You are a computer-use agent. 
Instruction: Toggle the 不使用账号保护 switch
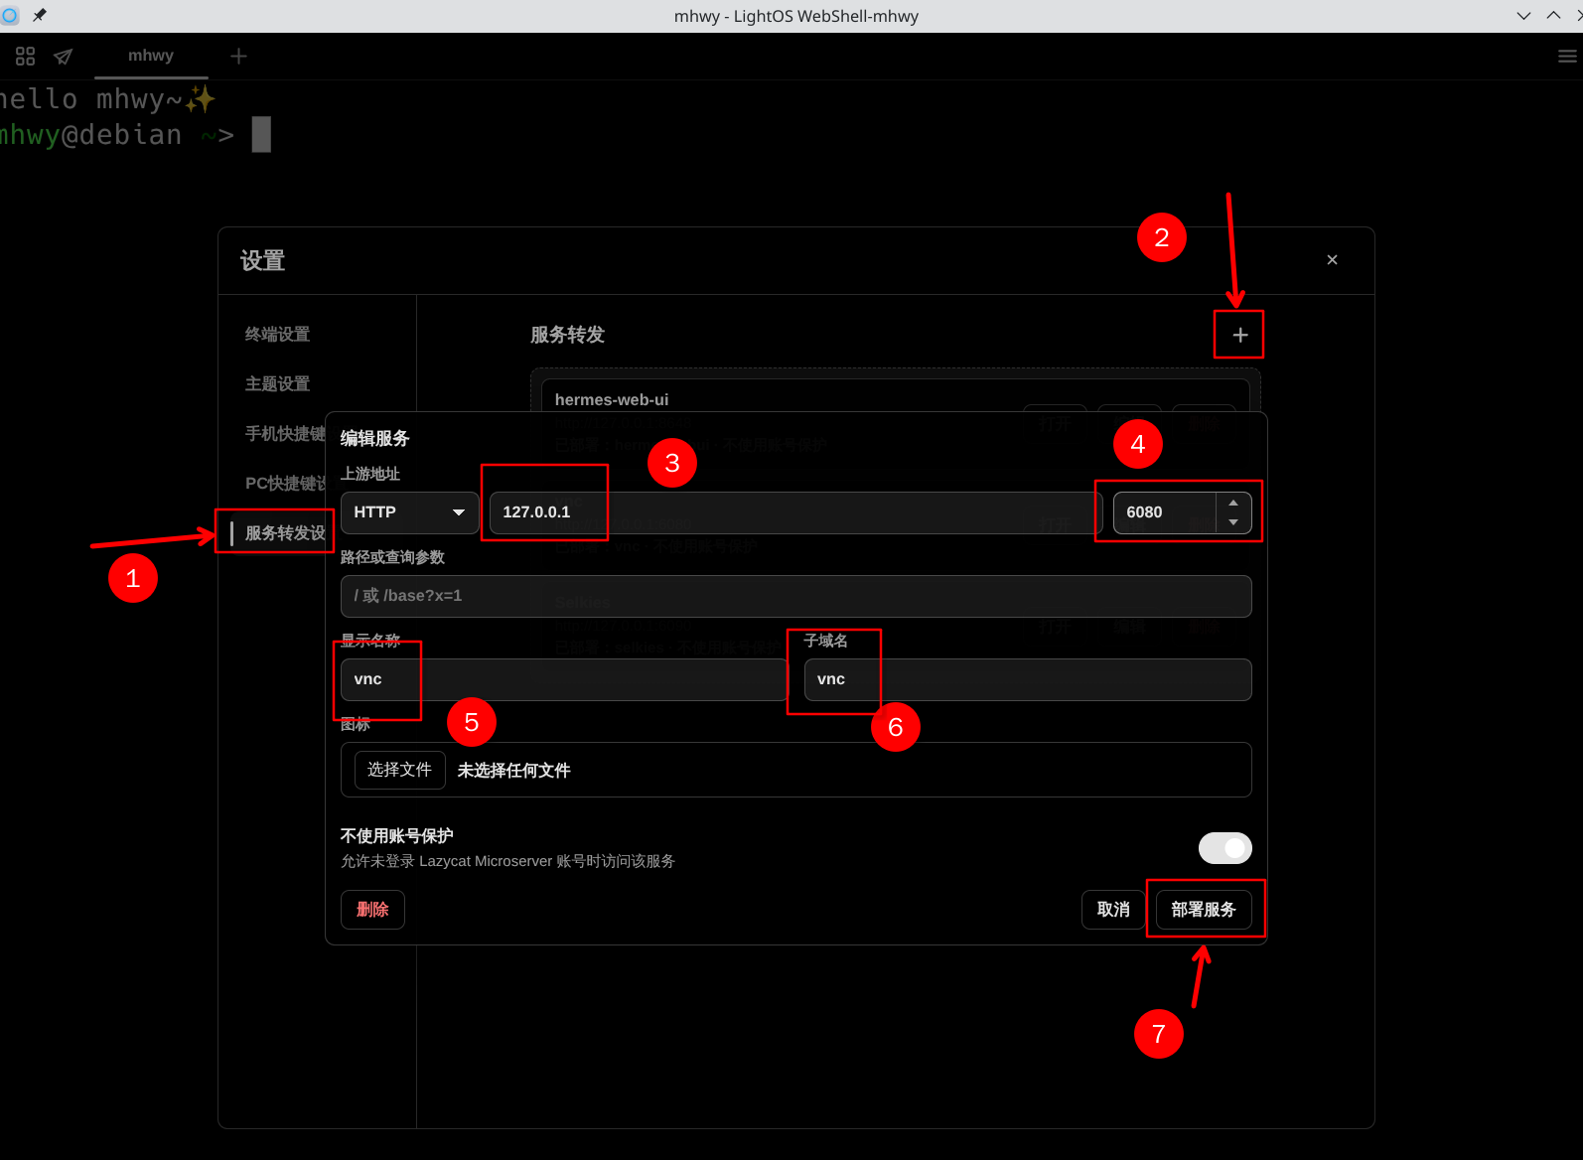pos(1224,848)
